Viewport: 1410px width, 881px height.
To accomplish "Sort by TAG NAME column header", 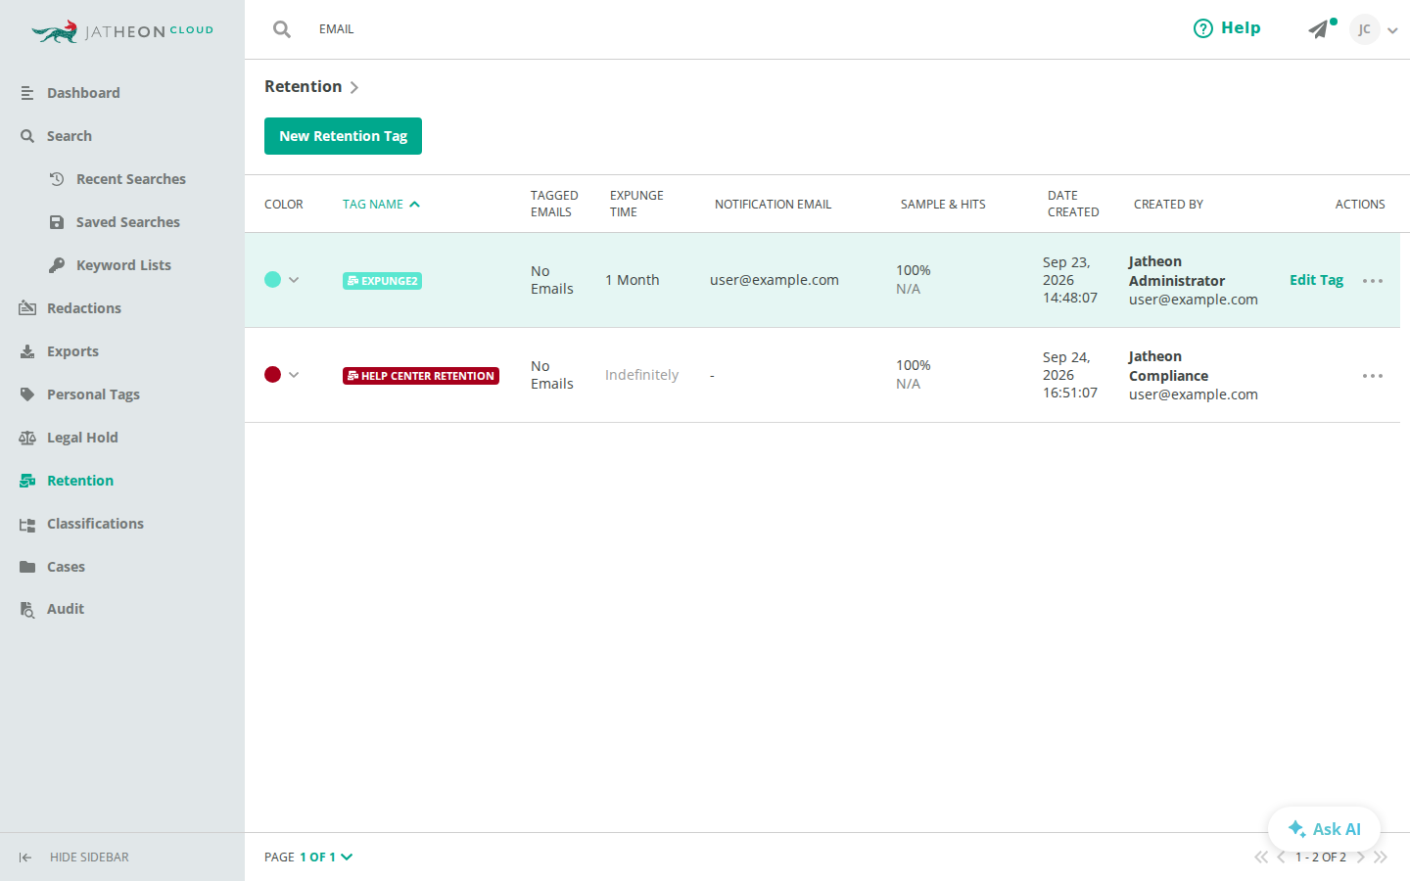I will tap(373, 205).
